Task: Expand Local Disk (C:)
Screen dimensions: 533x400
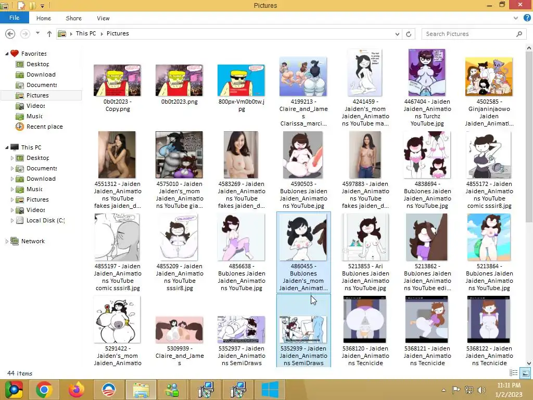Action: [x=12, y=220]
